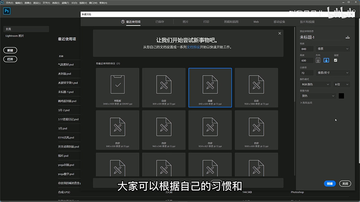Expand the 高级选项 advanced options
Viewport: 360px width, 202px height.
(306, 103)
